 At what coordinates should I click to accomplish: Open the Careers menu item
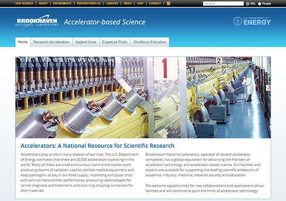click(112, 3)
